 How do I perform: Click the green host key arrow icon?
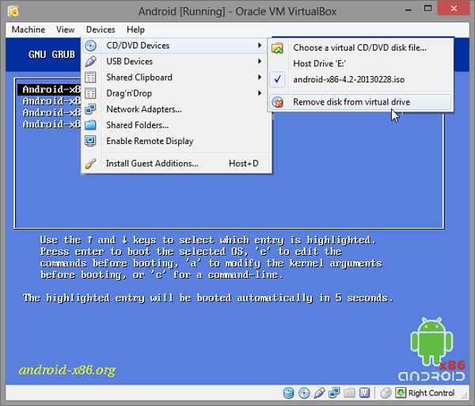click(401, 393)
